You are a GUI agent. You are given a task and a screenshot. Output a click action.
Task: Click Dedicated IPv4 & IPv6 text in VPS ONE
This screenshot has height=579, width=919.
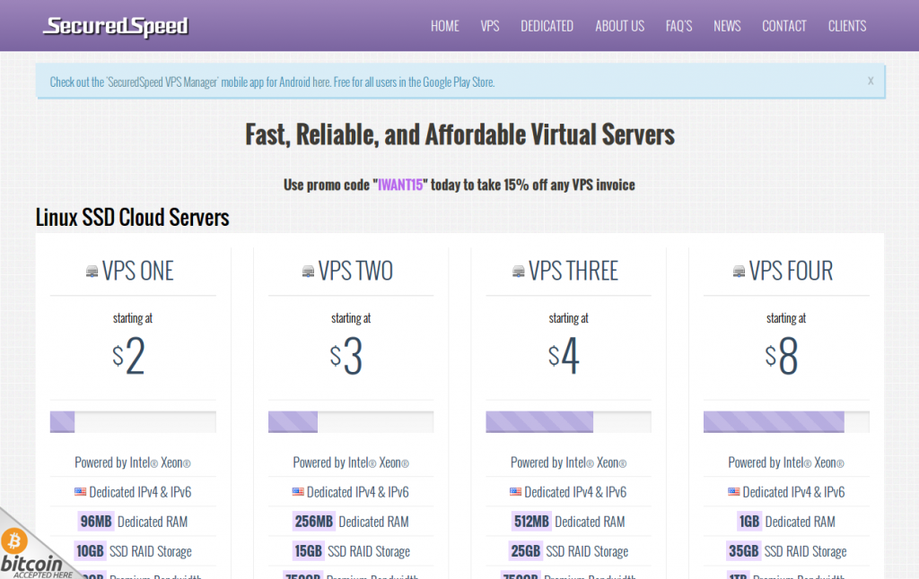140,492
